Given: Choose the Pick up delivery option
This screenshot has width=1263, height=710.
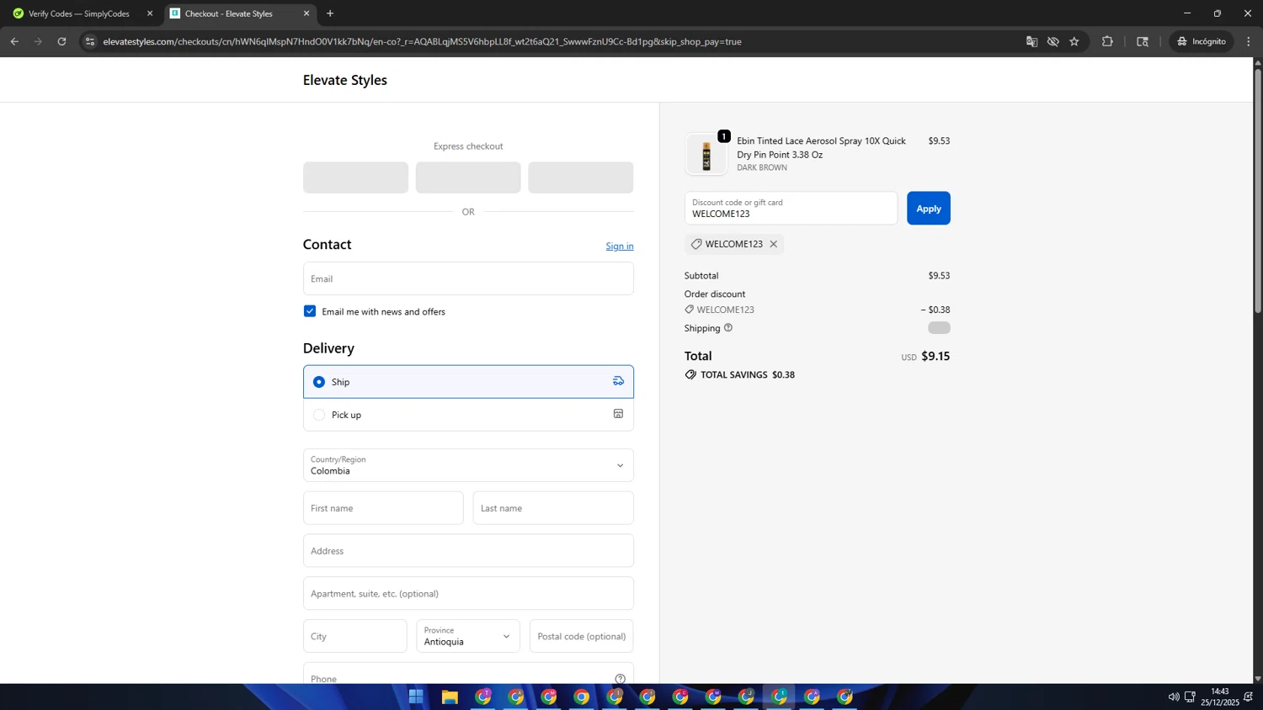Looking at the screenshot, I should coord(468,415).
